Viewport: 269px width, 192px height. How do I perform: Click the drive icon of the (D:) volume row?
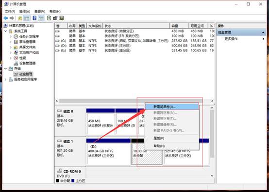(57, 46)
